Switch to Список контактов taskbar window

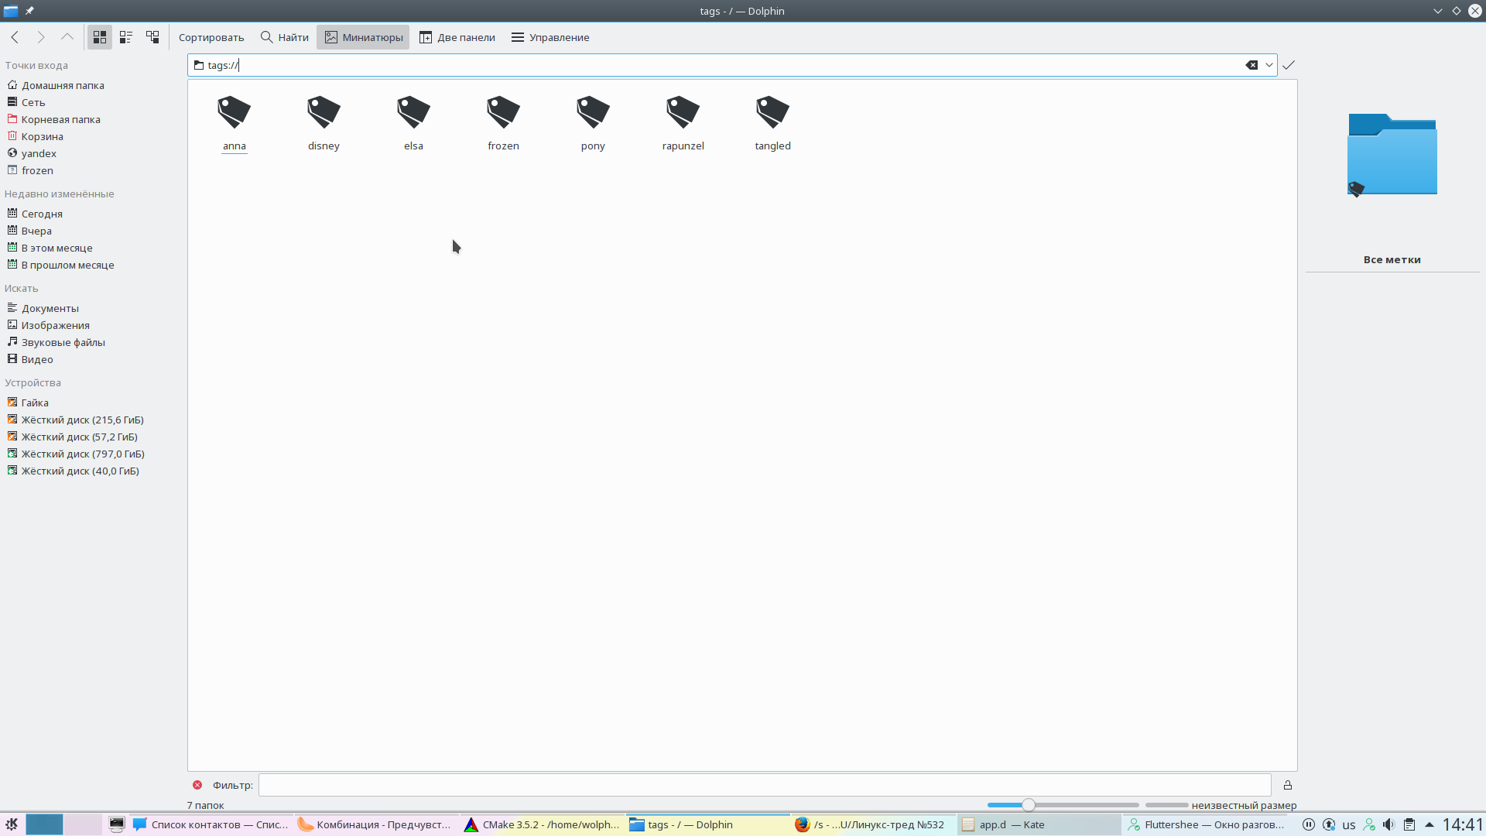[212, 824]
